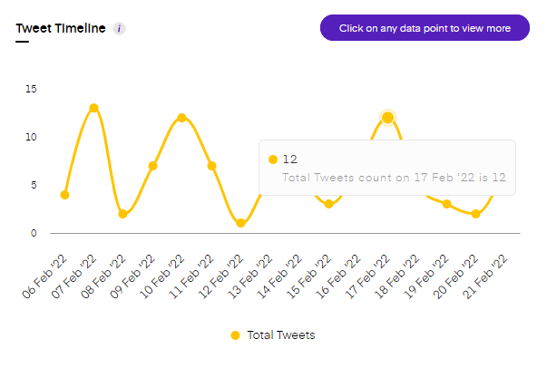Select the 10 Feb data point at 12
The height and width of the screenshot is (378, 547).
pyautogui.click(x=181, y=118)
